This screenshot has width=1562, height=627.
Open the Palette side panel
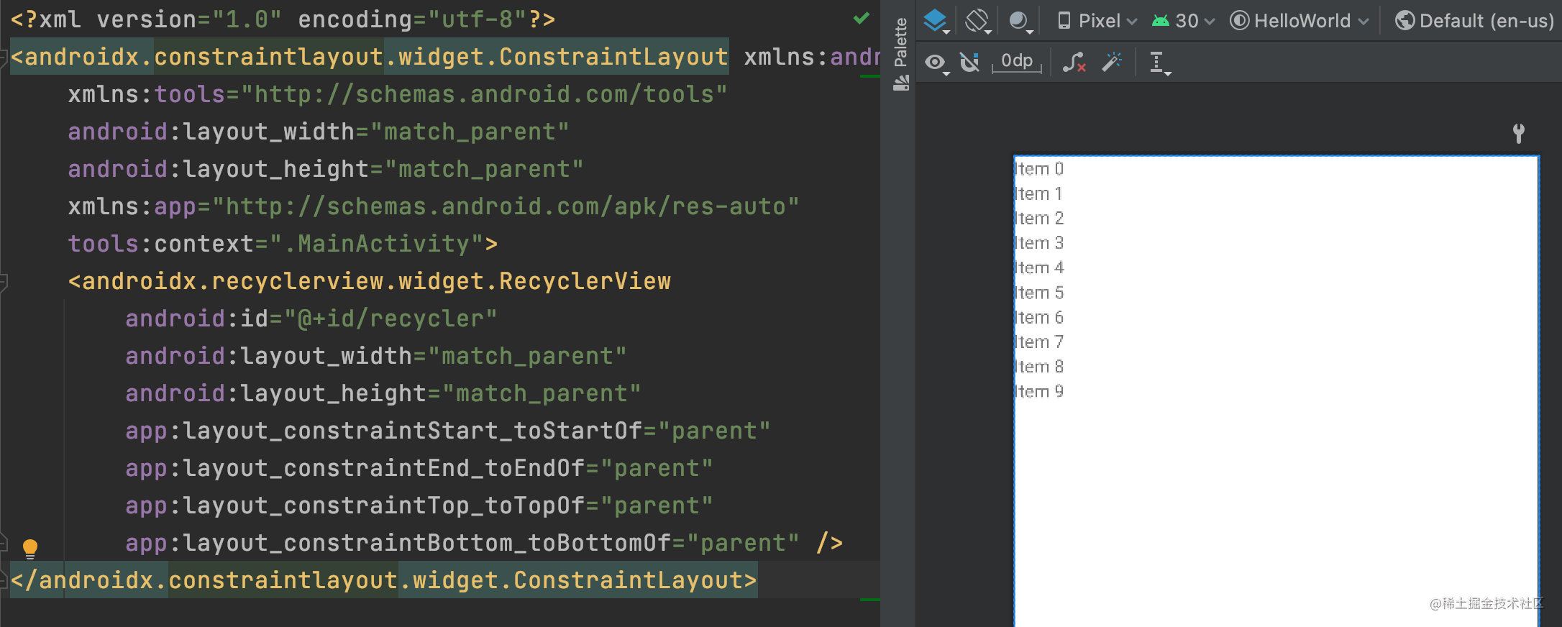901,55
